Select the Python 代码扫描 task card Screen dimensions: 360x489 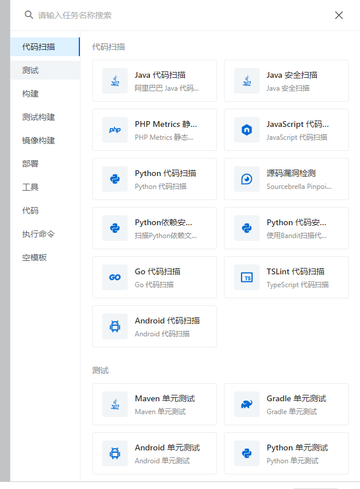coord(155,179)
